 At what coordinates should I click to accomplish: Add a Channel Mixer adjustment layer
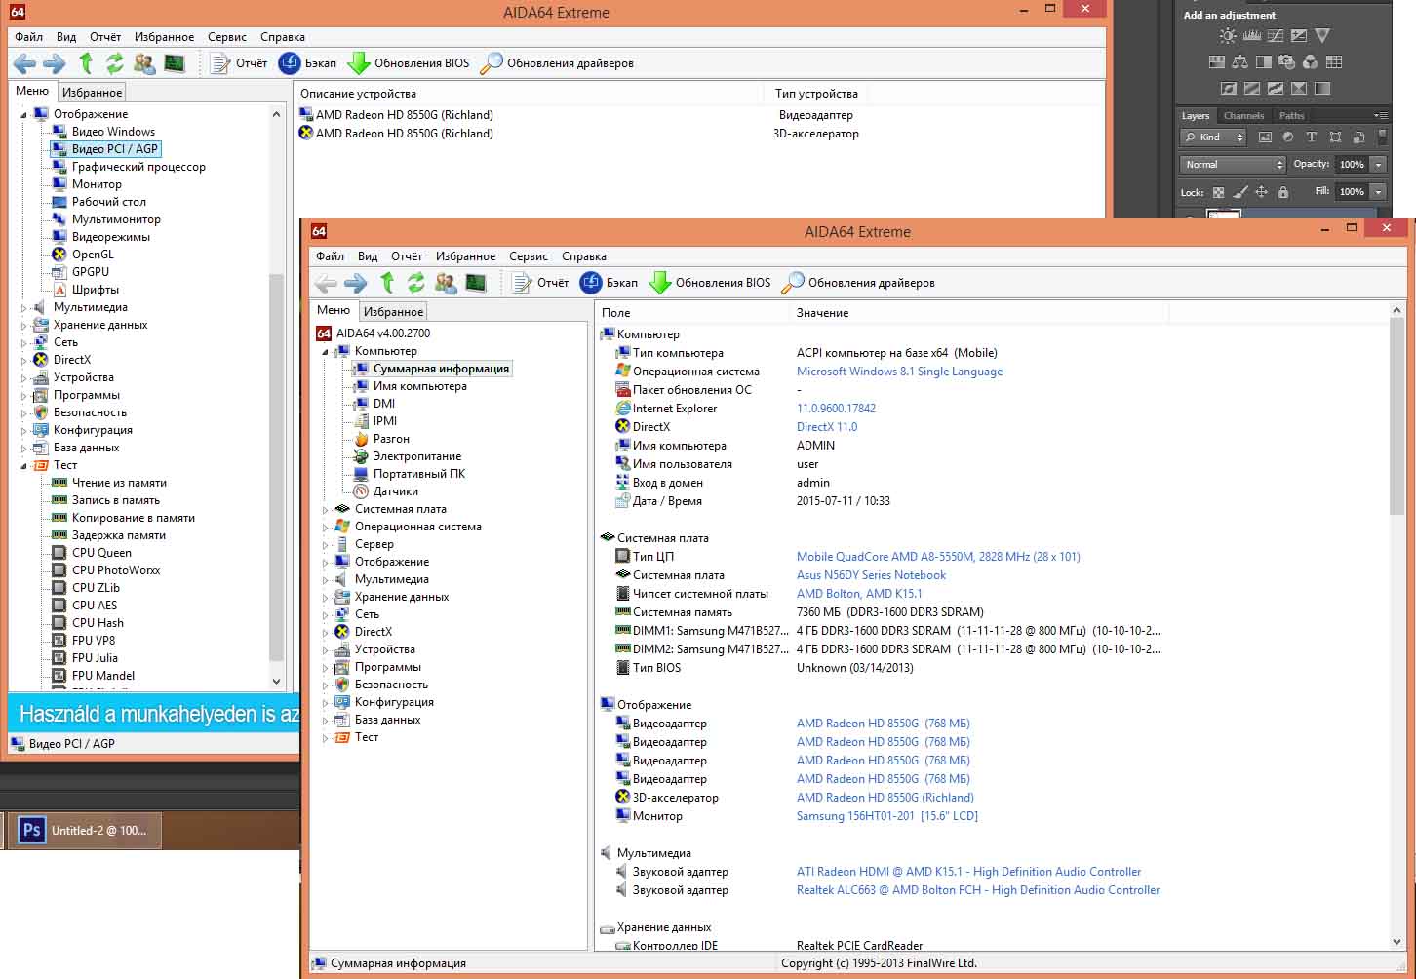(1310, 62)
